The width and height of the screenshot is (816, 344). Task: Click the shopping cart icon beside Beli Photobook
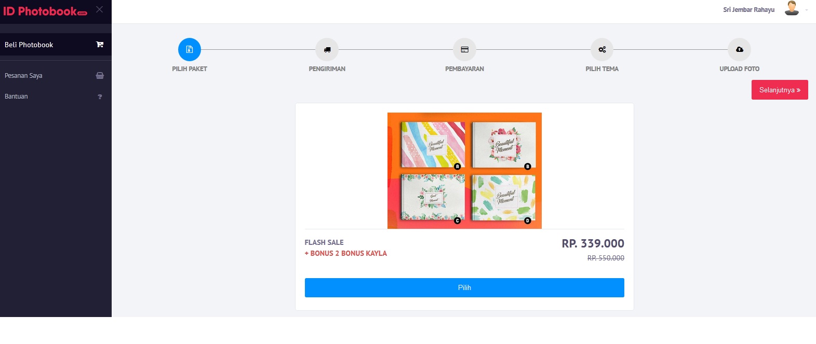(100, 45)
